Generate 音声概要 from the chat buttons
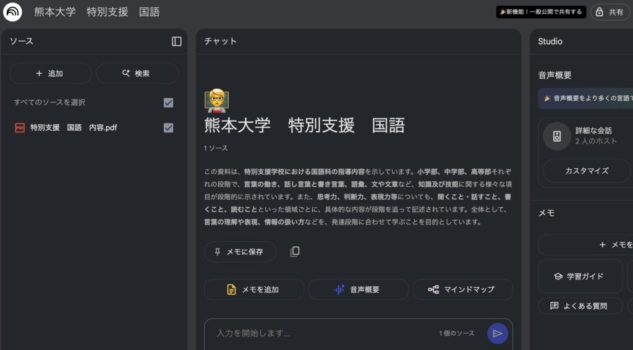 [358, 289]
